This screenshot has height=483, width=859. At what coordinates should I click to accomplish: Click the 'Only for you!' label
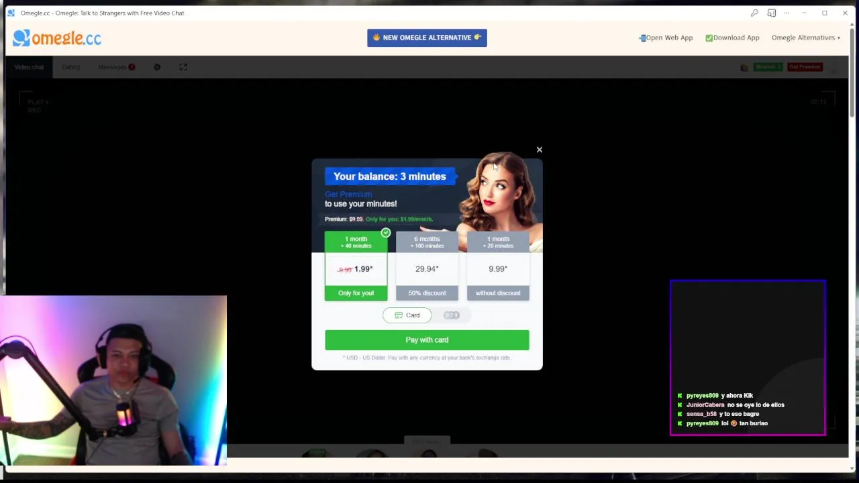point(356,293)
